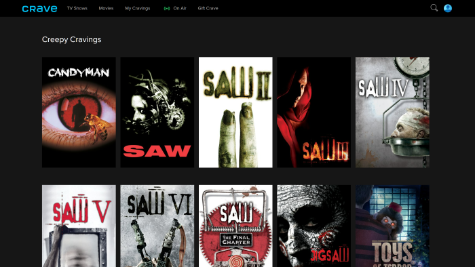Choose the Saw V poster

(x=79, y=226)
